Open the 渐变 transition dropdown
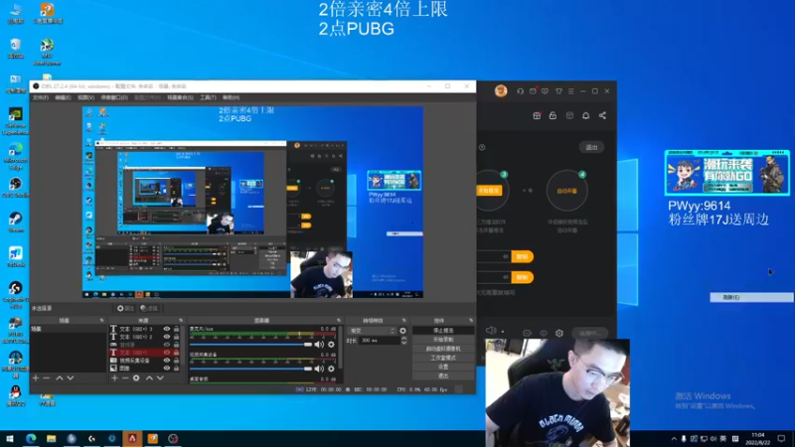The image size is (795, 447). 372,331
